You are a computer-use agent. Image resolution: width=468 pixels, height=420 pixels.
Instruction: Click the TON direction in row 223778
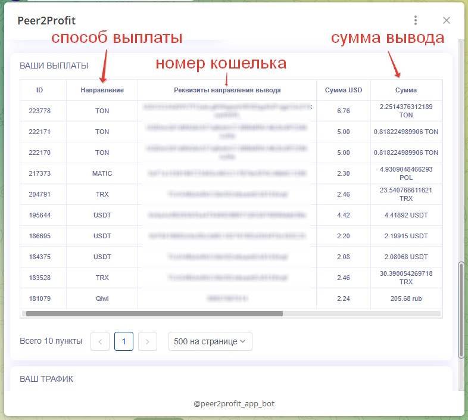point(102,111)
